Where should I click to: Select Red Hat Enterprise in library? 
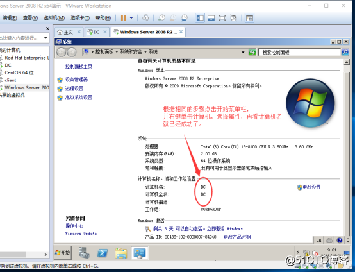click(24, 58)
